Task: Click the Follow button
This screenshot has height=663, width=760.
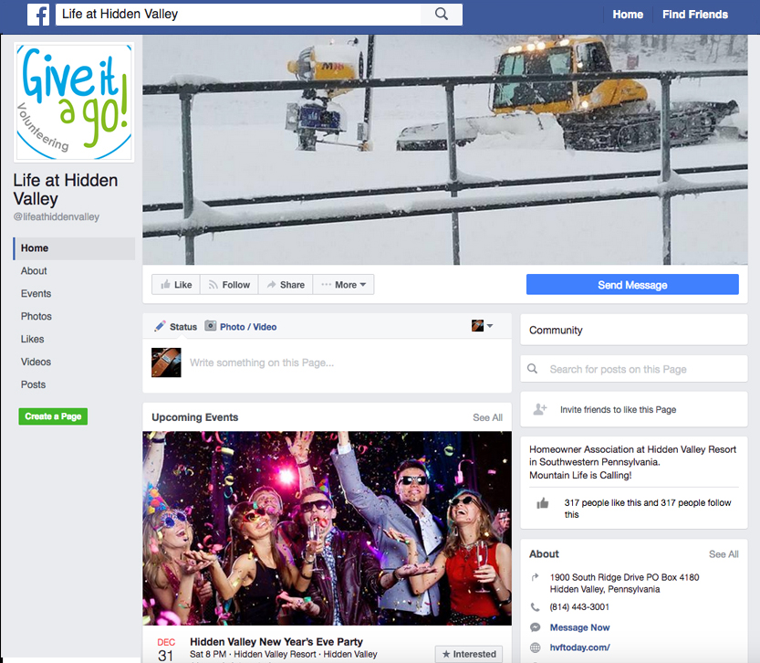Action: click(229, 285)
